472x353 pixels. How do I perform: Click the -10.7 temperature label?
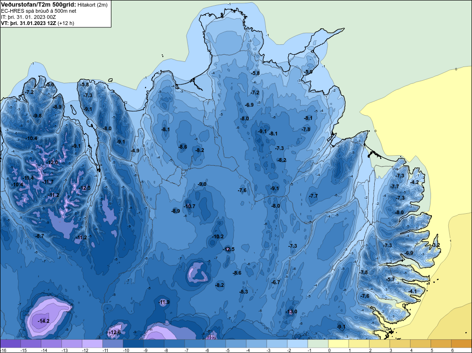click(189, 206)
